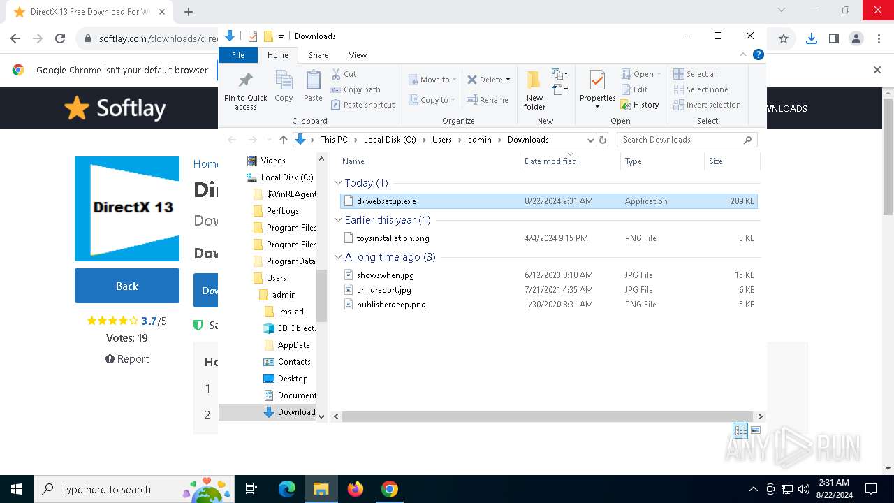The width and height of the screenshot is (894, 503).
Task: Click Paste shortcut in ribbon
Action: click(x=362, y=105)
